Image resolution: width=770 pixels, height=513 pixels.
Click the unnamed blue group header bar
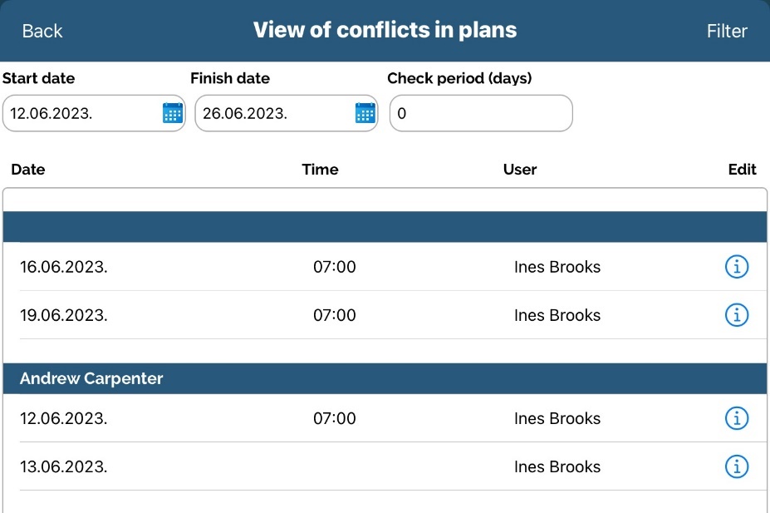pyautogui.click(x=385, y=226)
